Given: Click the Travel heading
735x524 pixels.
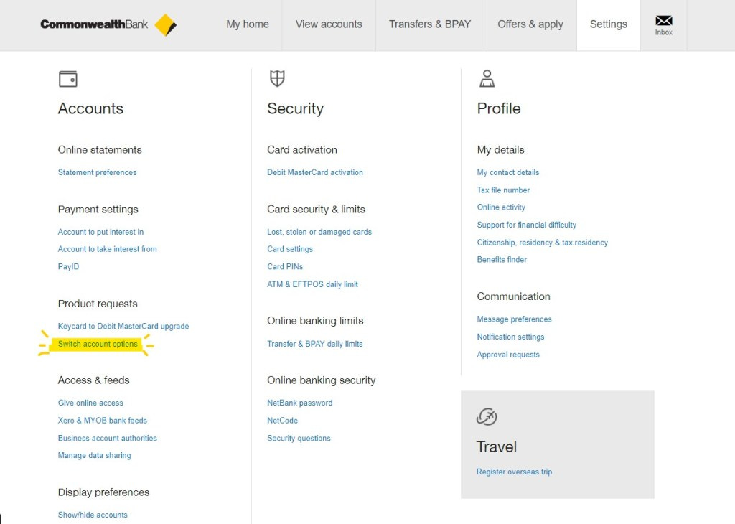Looking at the screenshot, I should 497,447.
